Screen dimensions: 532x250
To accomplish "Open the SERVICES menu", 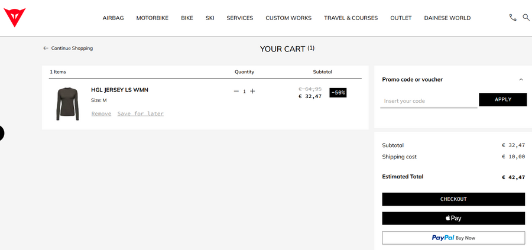I will coord(240,18).
